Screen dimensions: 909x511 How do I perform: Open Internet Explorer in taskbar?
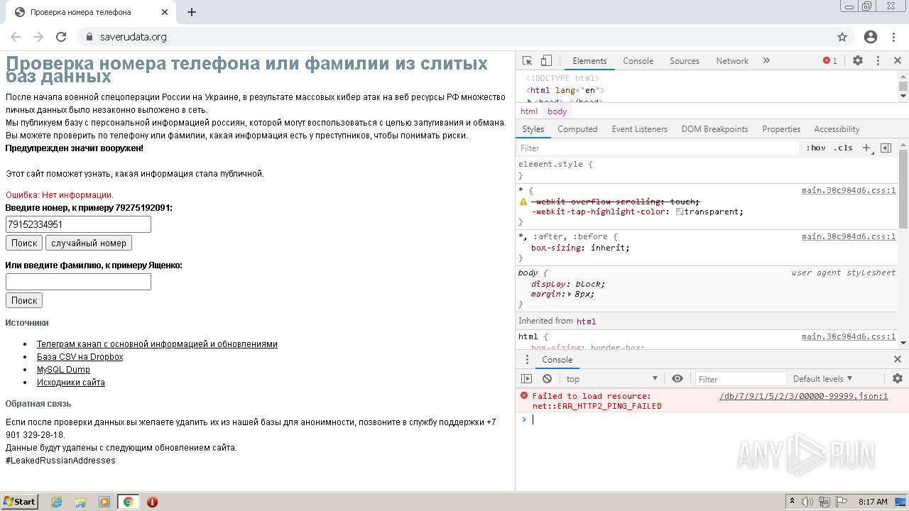[x=57, y=502]
